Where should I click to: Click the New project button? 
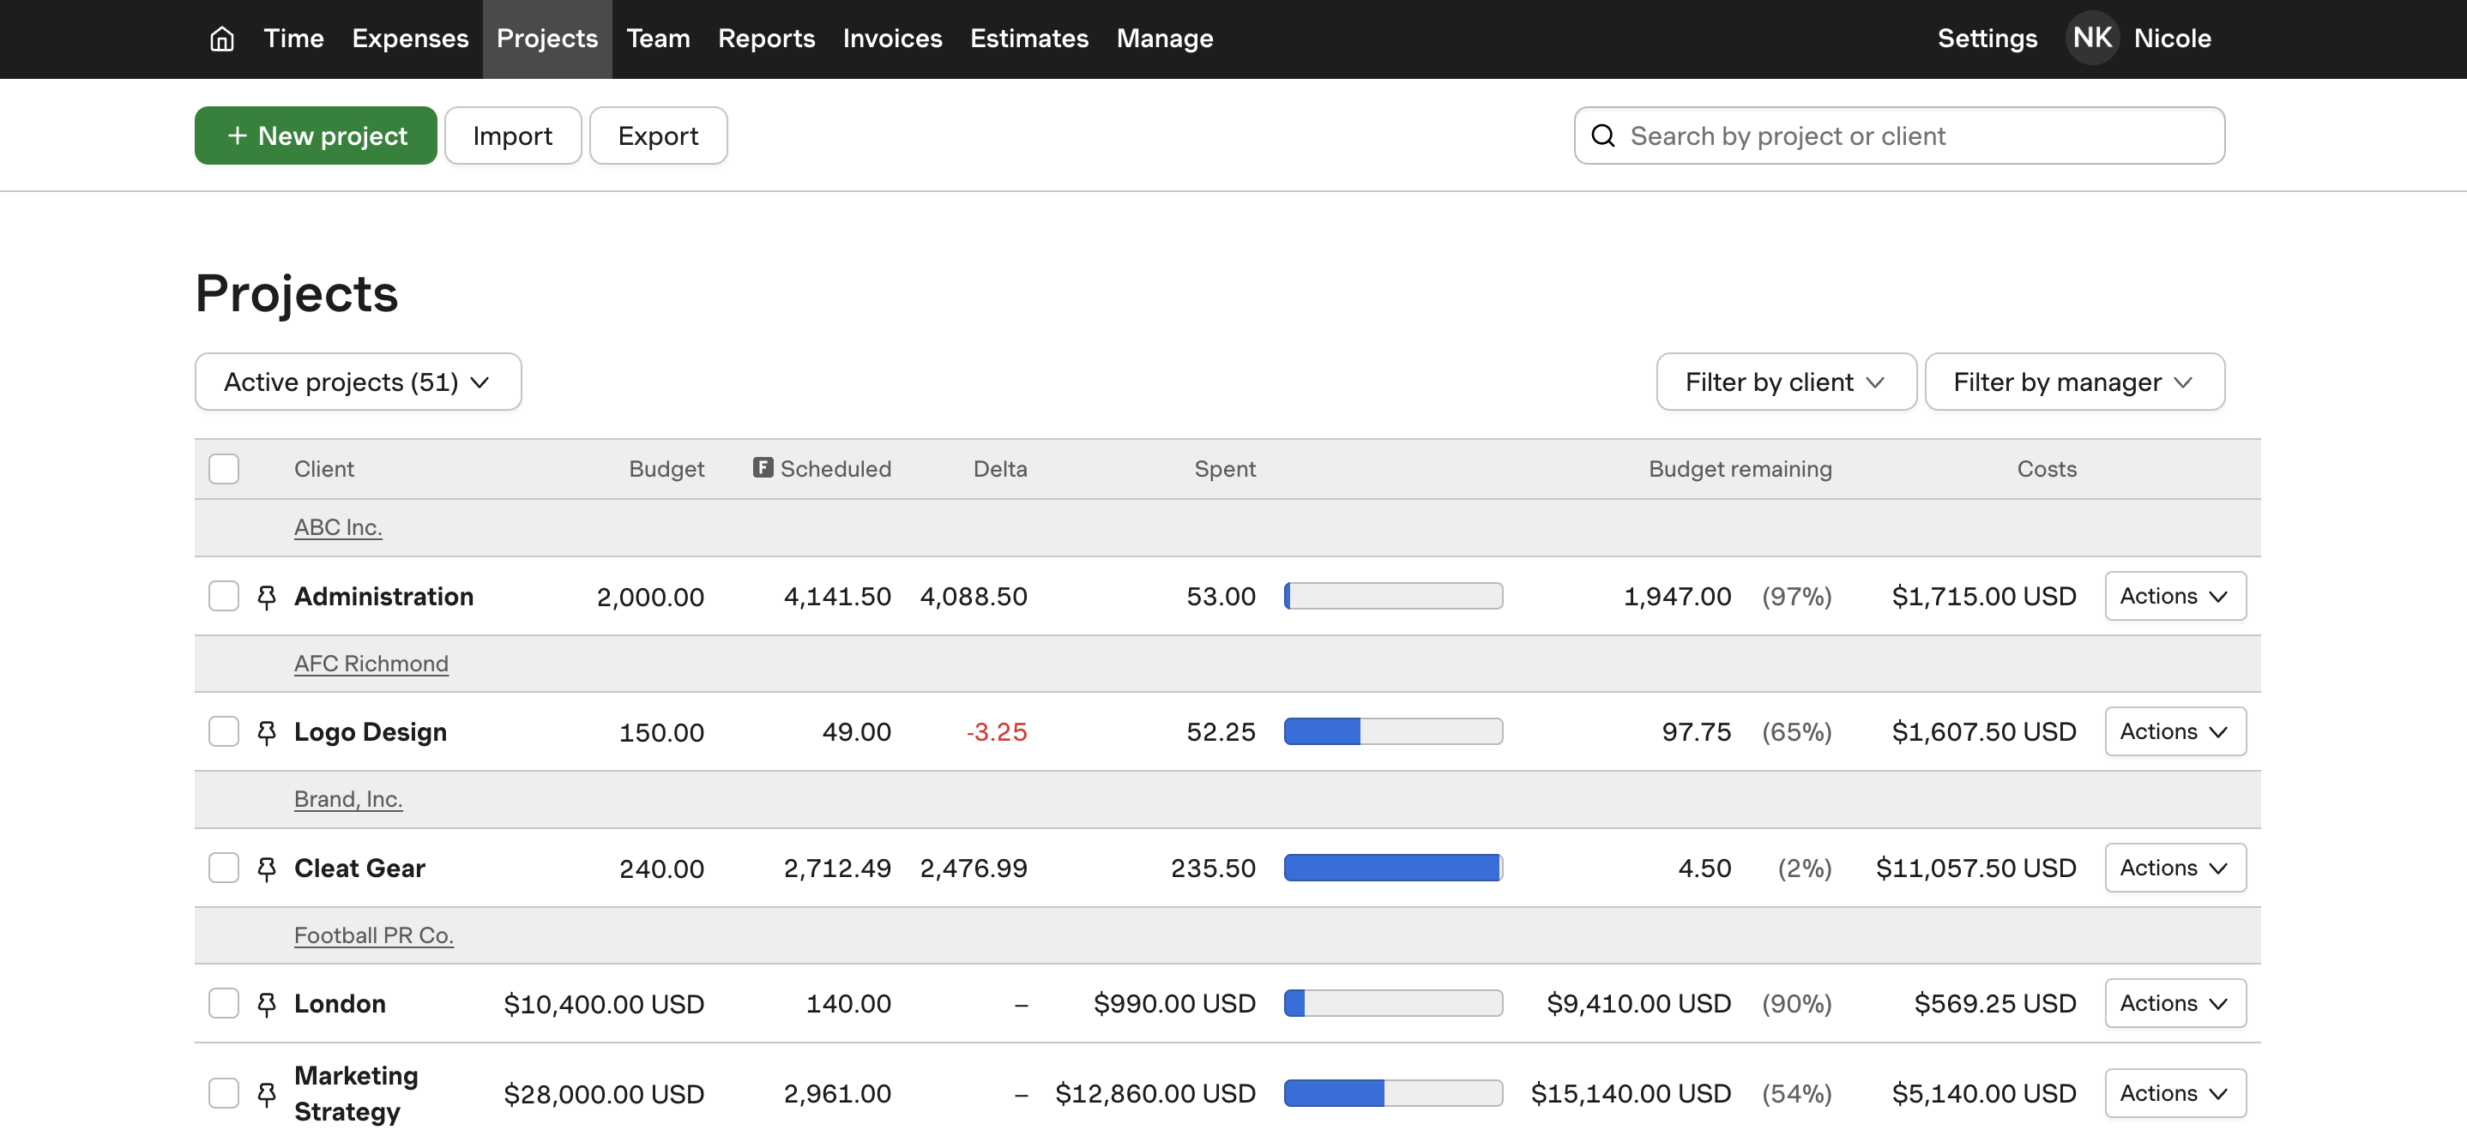(316, 136)
